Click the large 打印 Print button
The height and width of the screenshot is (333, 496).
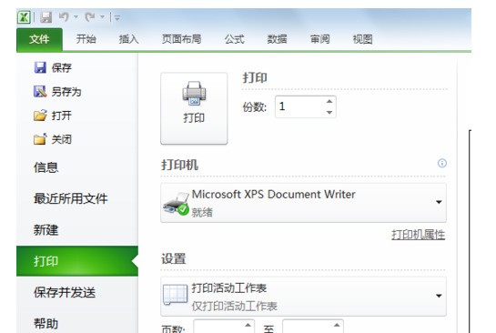coord(194,108)
